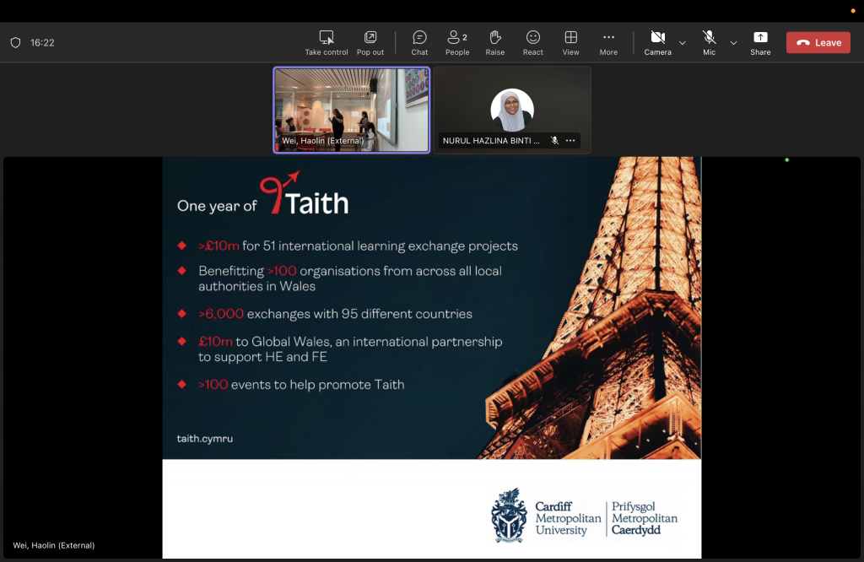
Task: Expand the camera options chevron
Action: click(x=682, y=43)
